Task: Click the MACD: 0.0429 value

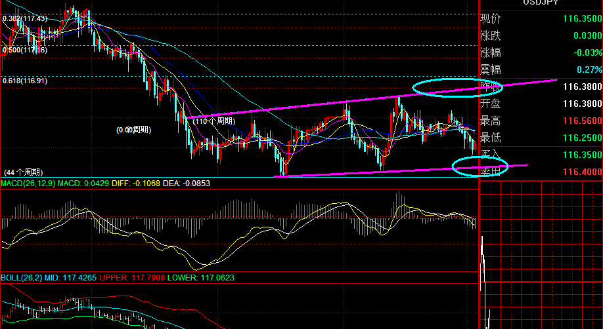Action: point(83,184)
